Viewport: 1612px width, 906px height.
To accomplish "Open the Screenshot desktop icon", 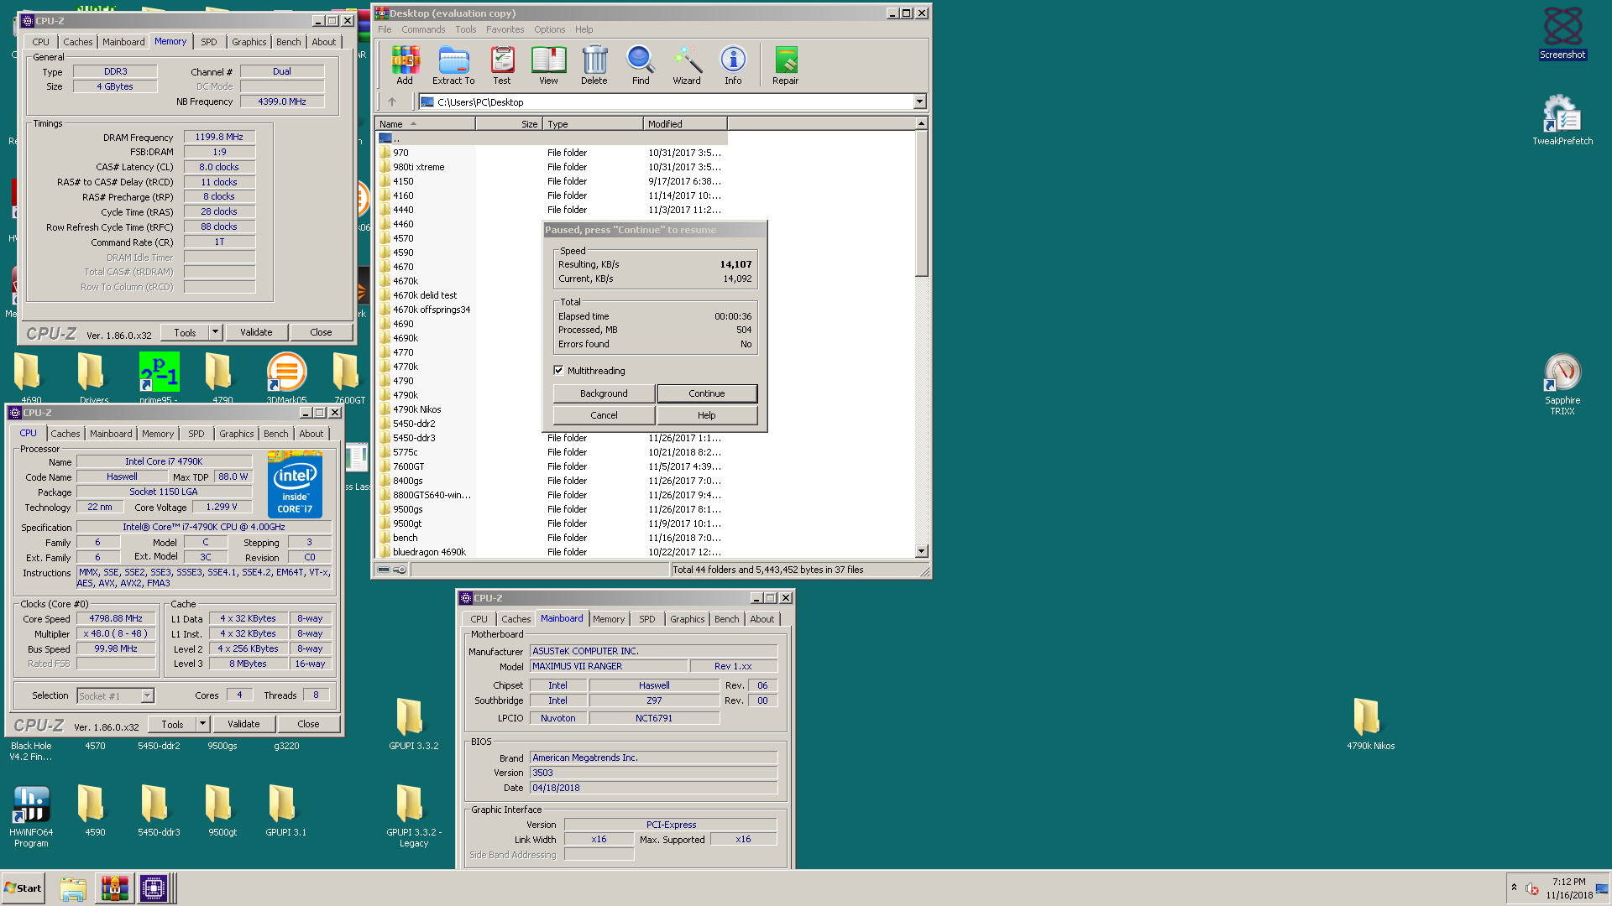I will [1562, 34].
